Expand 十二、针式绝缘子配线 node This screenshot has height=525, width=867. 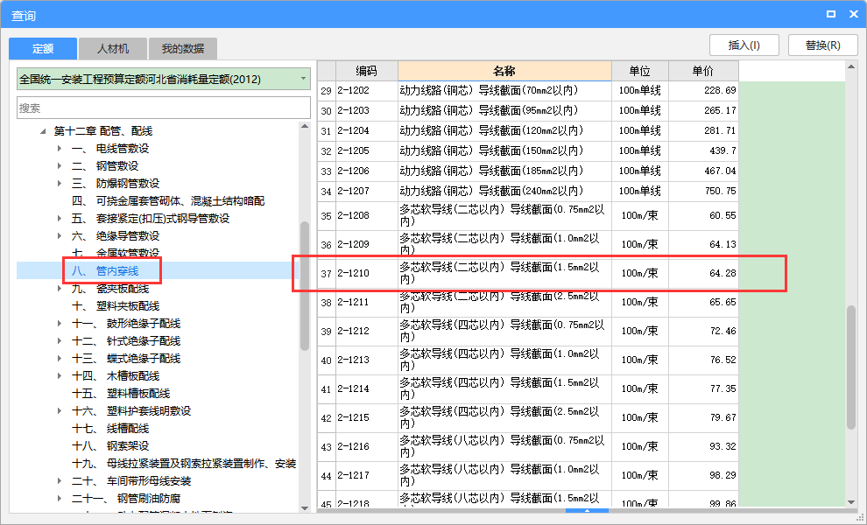tap(60, 341)
